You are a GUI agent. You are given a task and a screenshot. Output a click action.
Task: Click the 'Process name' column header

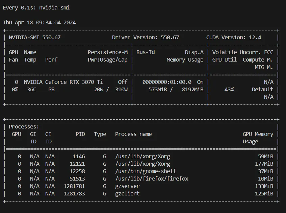click(133, 134)
